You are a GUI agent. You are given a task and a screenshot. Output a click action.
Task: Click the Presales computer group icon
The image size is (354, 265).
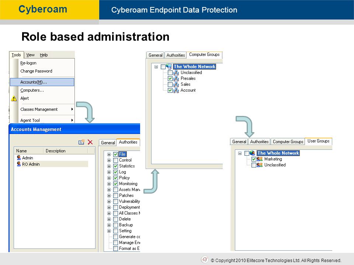point(176,78)
